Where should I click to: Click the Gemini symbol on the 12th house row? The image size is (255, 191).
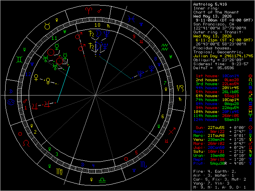tap(251, 120)
